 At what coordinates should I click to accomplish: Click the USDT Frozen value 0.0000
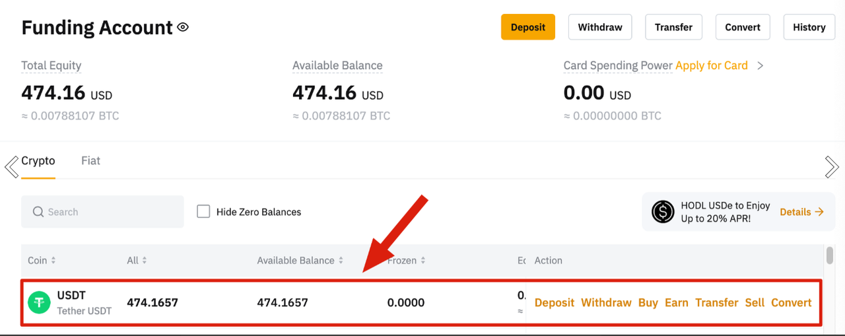pyautogui.click(x=406, y=303)
